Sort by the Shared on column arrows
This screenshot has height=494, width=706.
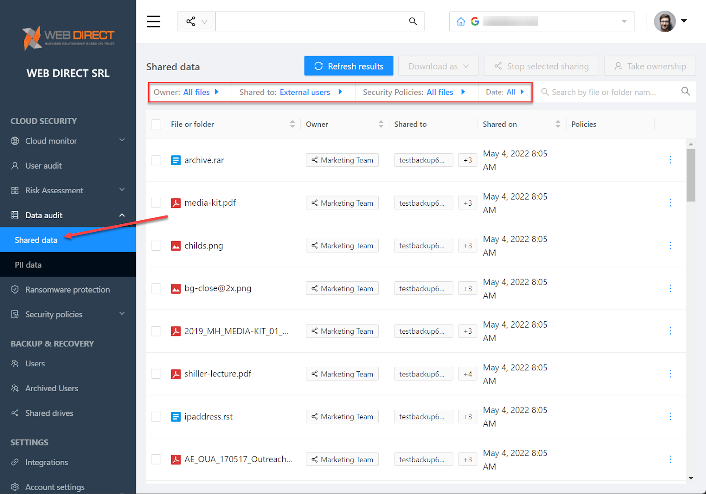(x=558, y=124)
